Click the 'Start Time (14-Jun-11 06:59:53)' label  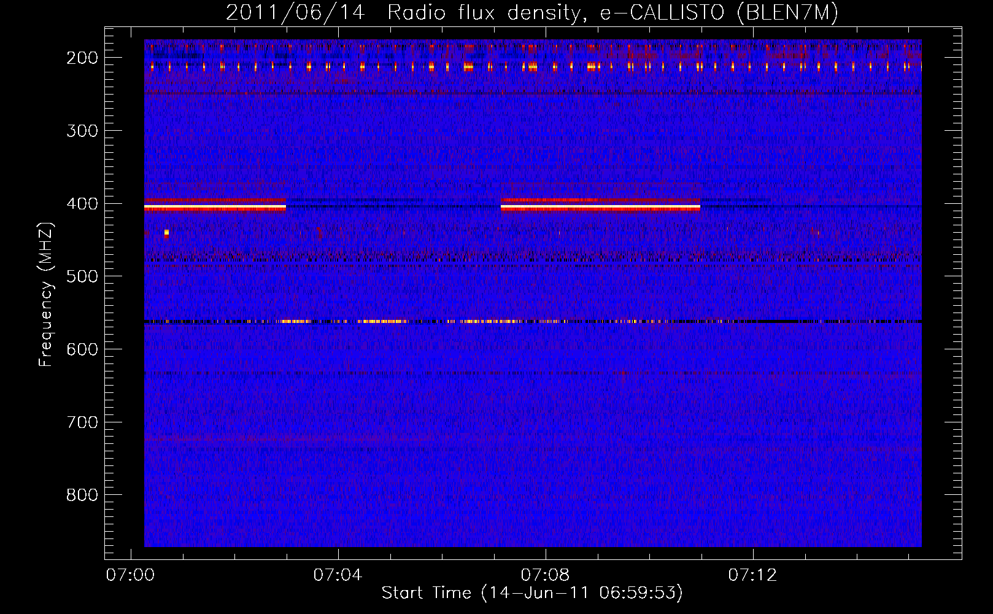pos(532,593)
